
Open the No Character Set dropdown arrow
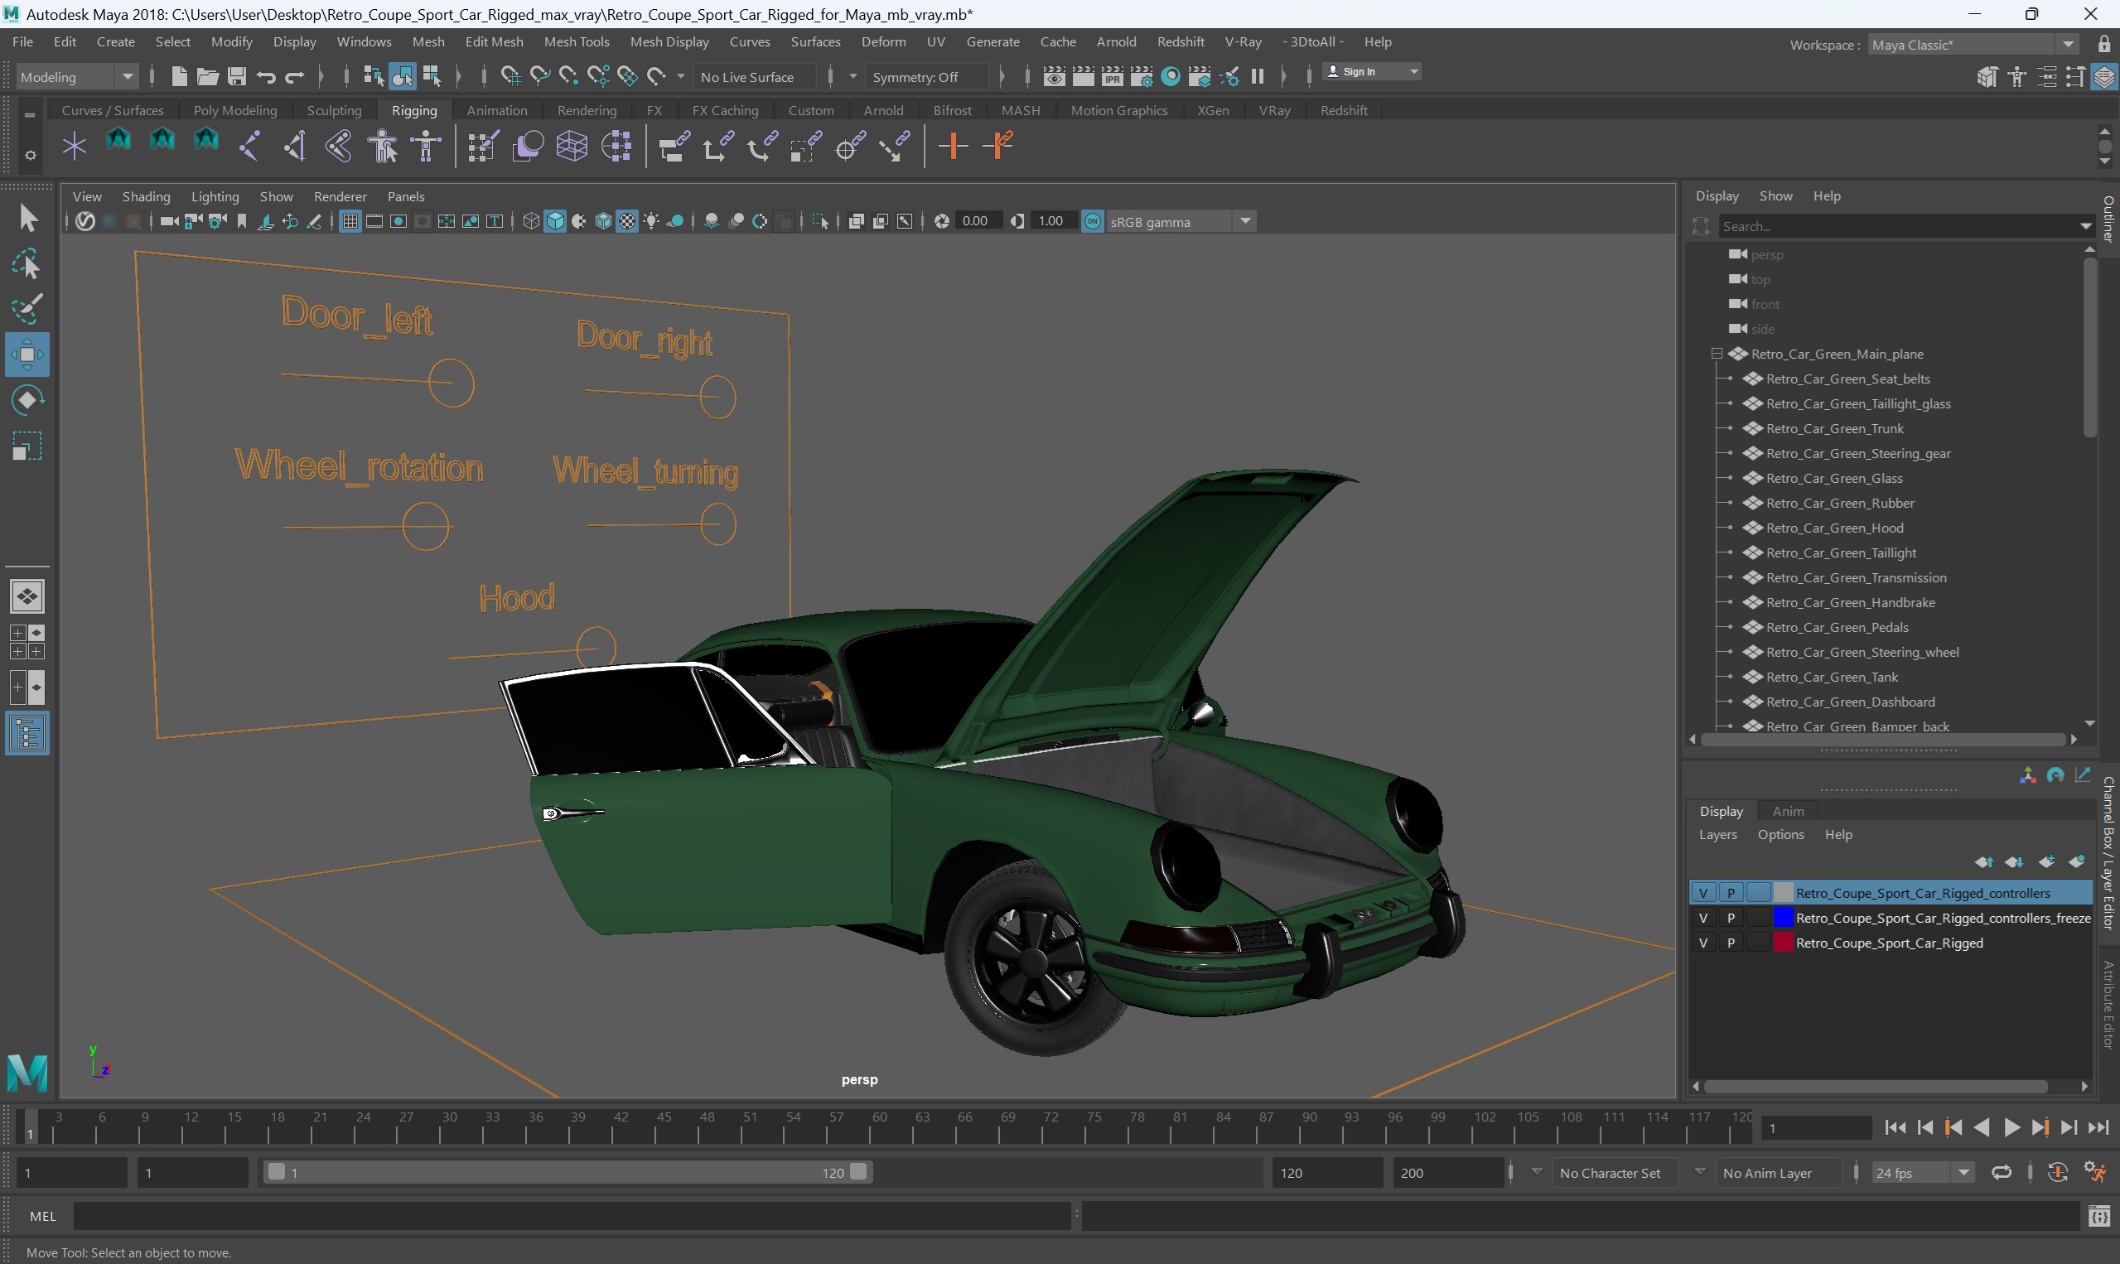pos(1537,1172)
